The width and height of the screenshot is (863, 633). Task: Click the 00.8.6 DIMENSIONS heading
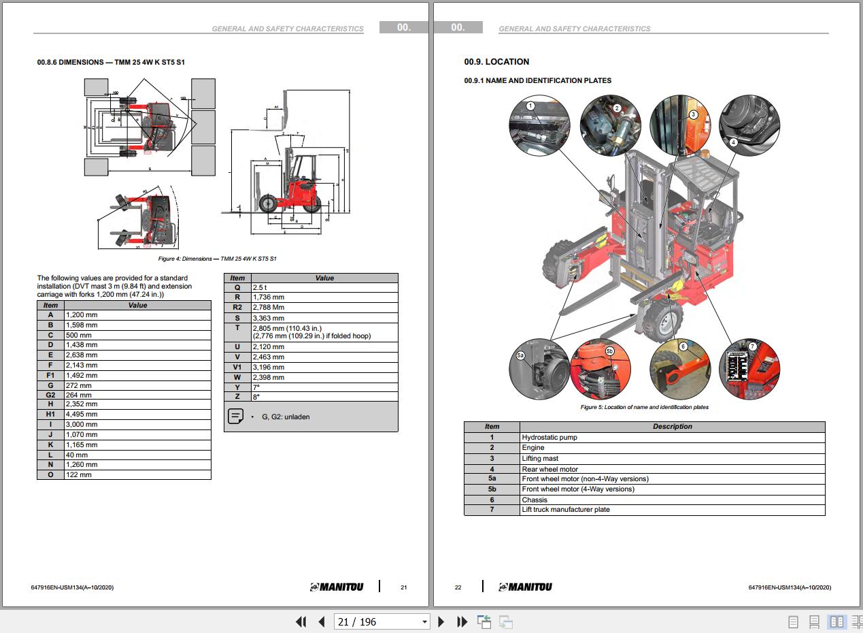pyautogui.click(x=111, y=63)
